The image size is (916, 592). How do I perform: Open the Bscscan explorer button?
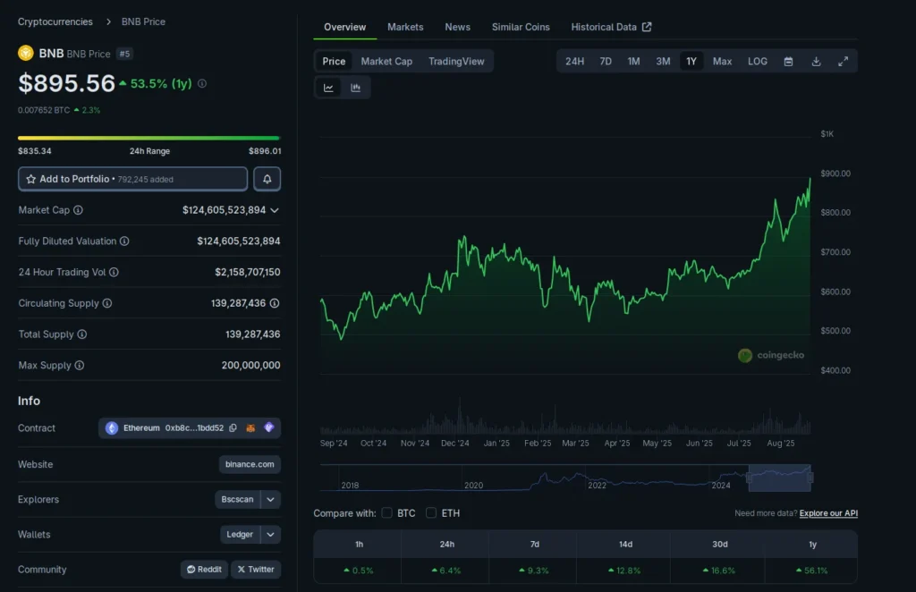[237, 499]
